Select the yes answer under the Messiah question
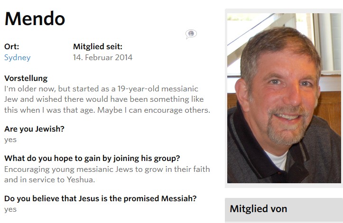Image resolution: width=343 pixels, height=223 pixels. (x=10, y=209)
